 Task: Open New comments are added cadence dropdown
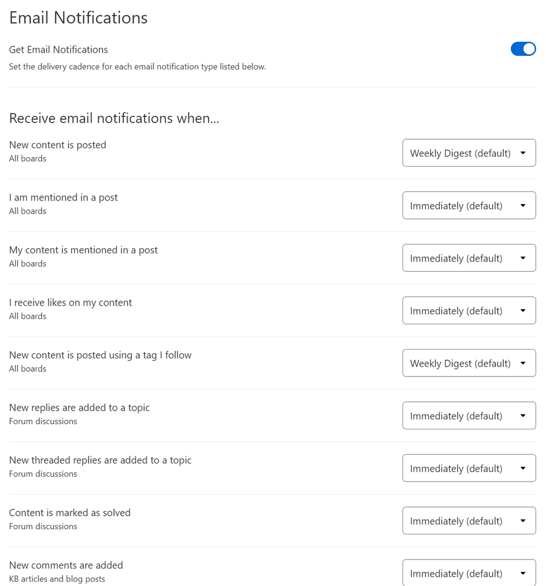coord(469,573)
